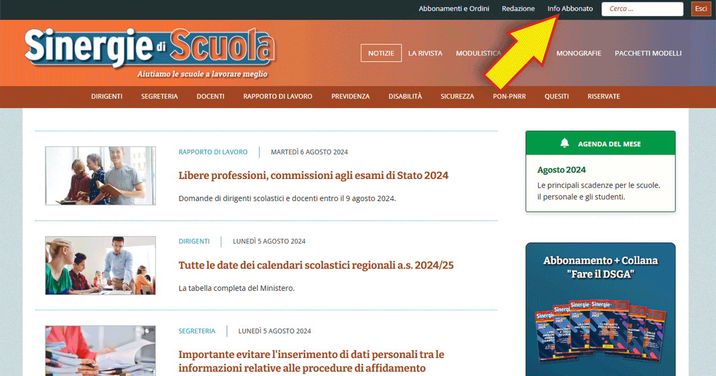
Task: Open the Previdenza section
Action: coord(350,96)
